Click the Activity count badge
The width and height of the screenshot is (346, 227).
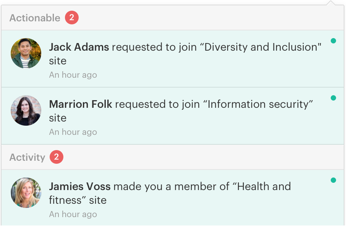(56, 157)
